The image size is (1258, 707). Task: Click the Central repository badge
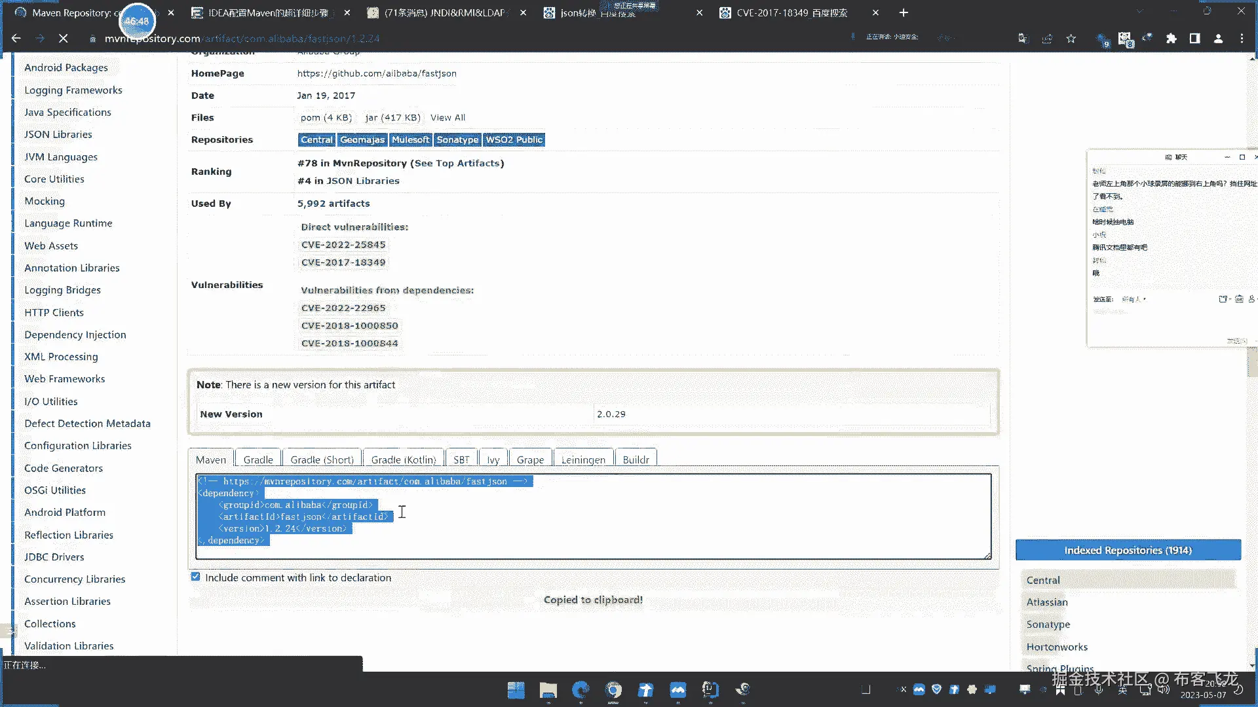click(x=316, y=139)
